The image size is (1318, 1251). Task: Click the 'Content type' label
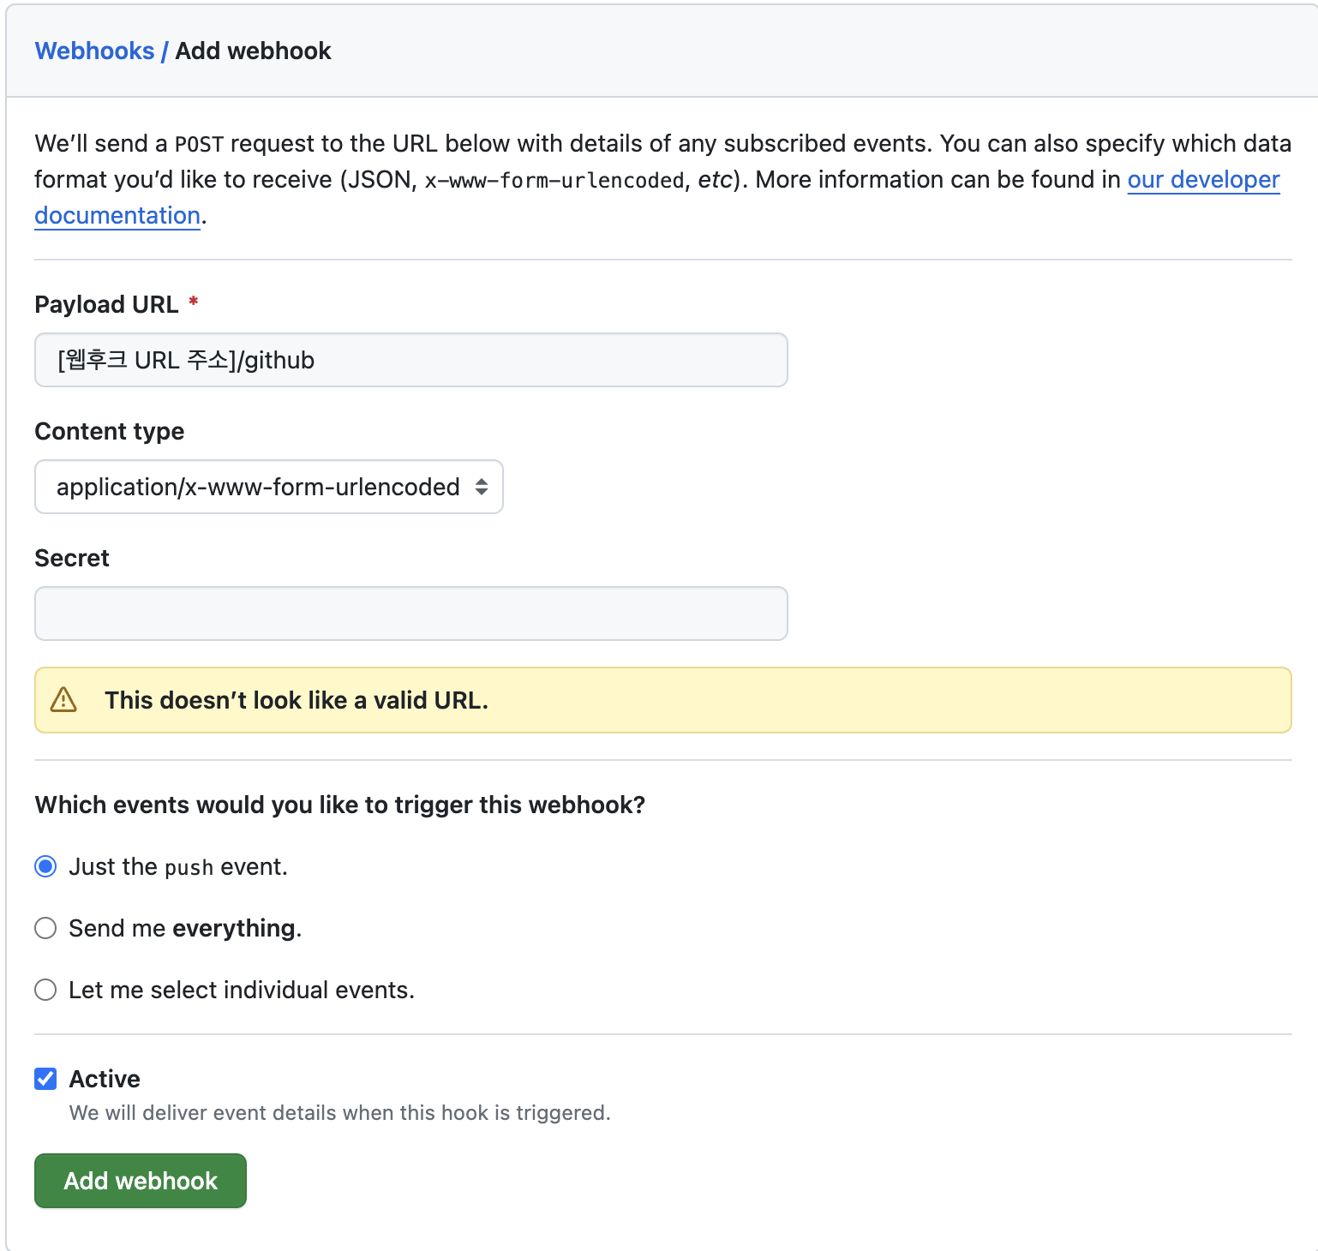(x=109, y=431)
